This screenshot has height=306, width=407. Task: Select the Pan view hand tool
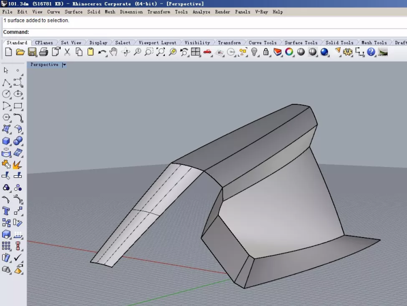click(x=114, y=52)
